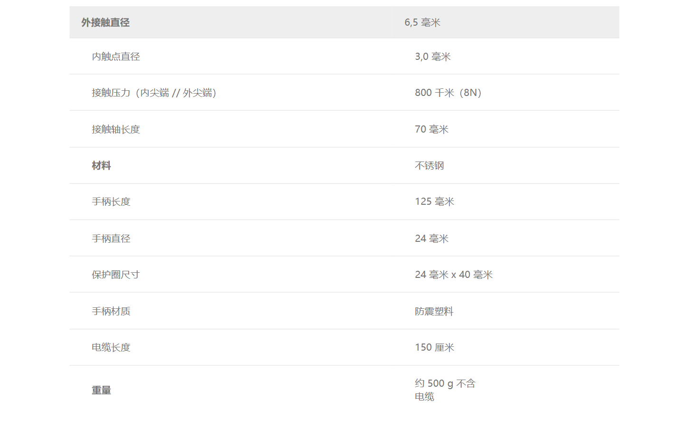Select the 6,5 毫米 header value
694x429 pixels.
pyautogui.click(x=422, y=22)
